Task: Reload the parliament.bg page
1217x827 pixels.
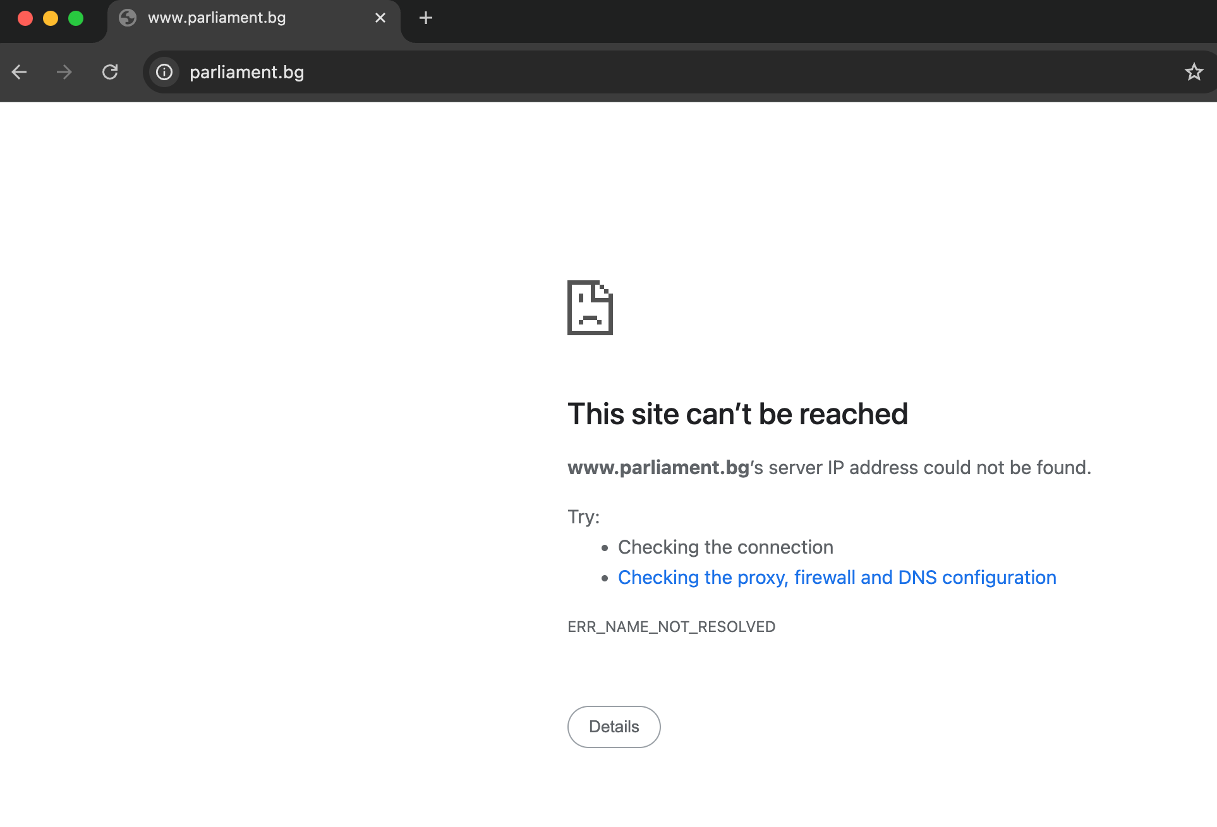Action: pos(110,72)
